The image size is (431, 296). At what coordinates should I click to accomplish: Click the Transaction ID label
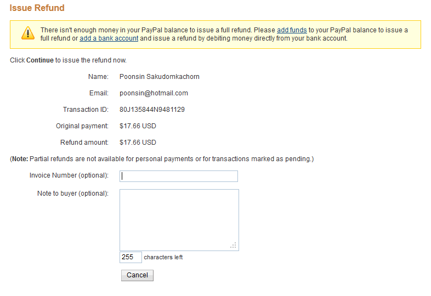coord(86,110)
